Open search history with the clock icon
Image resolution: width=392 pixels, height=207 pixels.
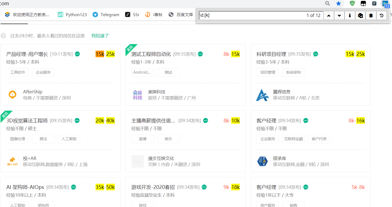(382, 16)
